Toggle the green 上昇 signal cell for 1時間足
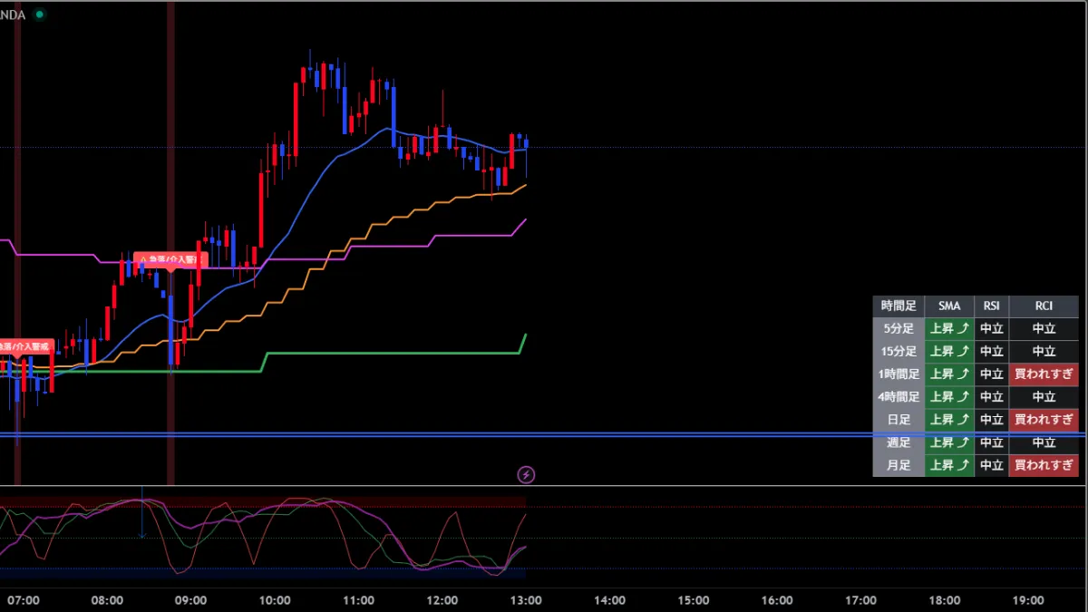The height and width of the screenshot is (612, 1088). (x=948, y=374)
